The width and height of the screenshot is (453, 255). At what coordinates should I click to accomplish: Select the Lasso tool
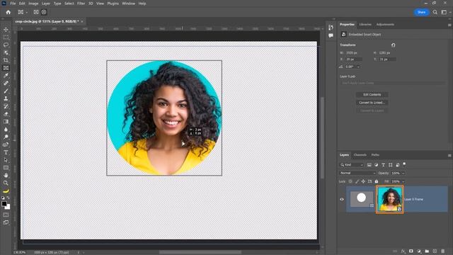tap(6, 45)
